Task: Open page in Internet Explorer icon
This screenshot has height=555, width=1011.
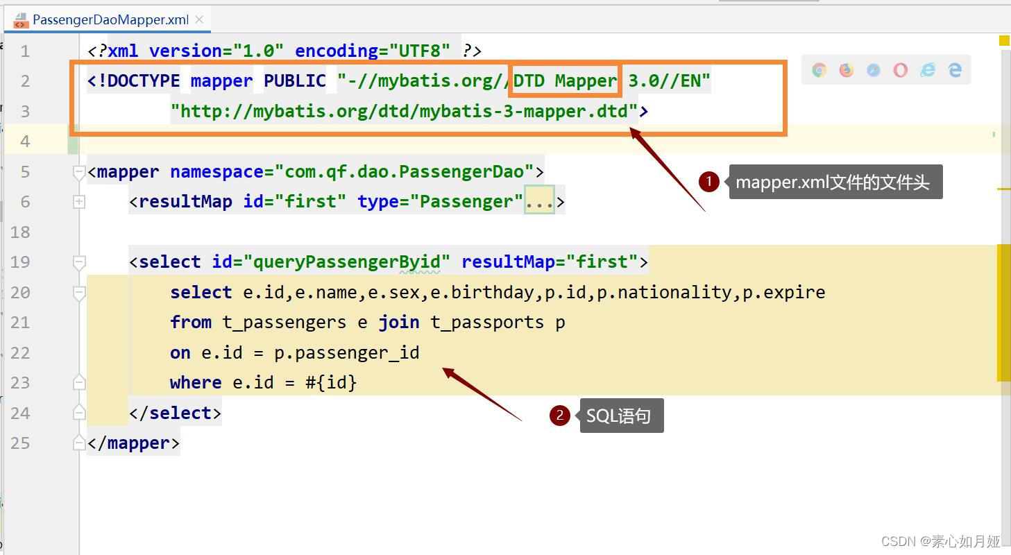Action: 928,70
